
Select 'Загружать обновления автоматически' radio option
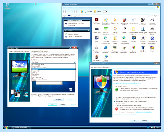point(114,97)
